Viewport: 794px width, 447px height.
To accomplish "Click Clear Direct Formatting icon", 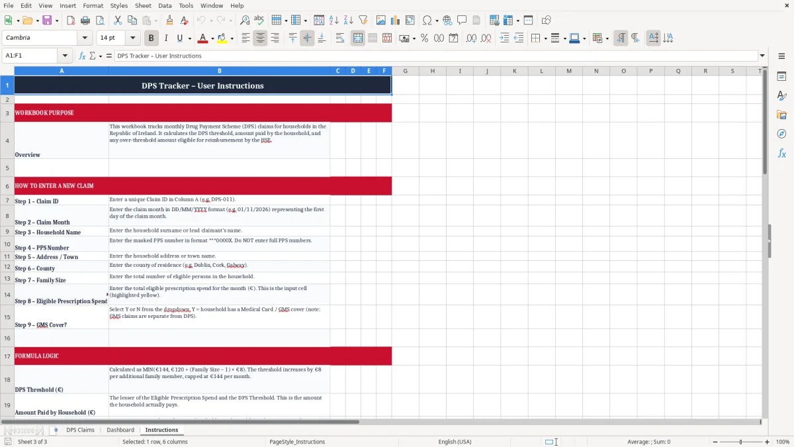I will tap(184, 21).
